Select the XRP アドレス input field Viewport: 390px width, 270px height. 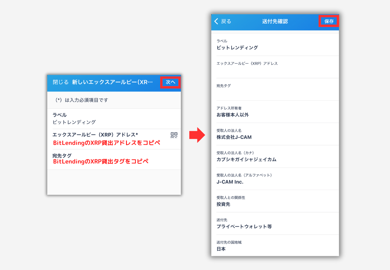pos(114,139)
